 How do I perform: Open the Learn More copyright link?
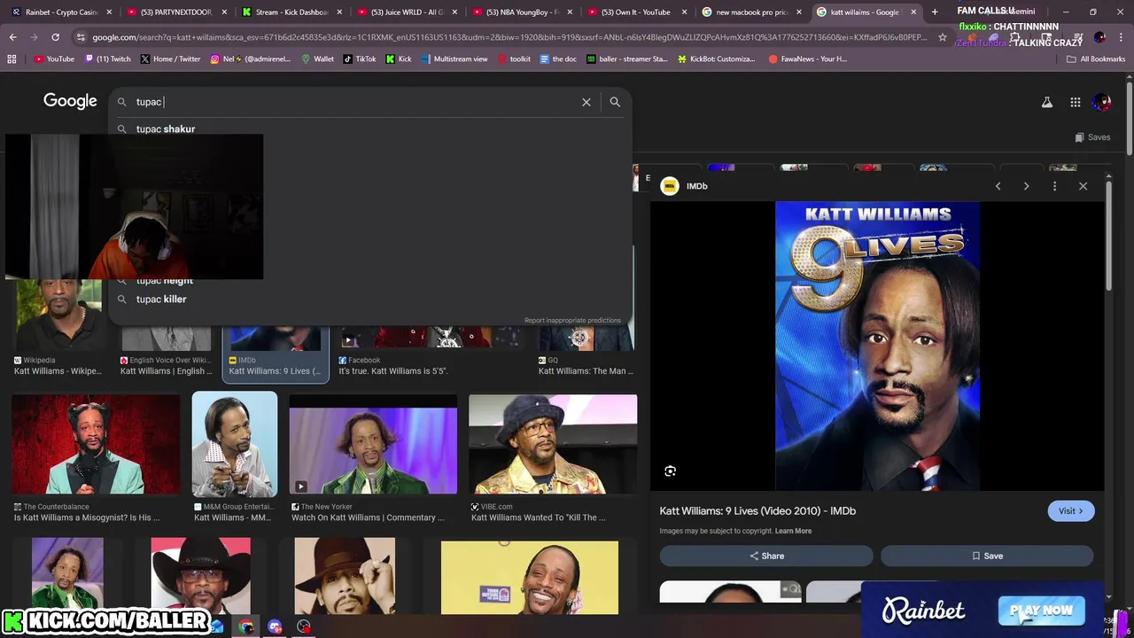(x=793, y=531)
